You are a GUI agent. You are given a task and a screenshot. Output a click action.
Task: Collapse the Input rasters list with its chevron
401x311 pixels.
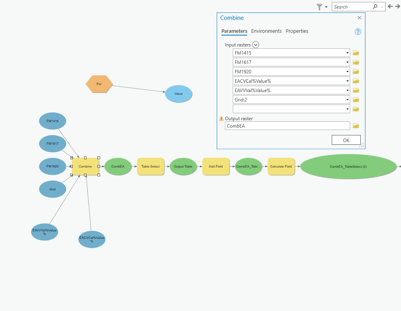[x=256, y=44]
